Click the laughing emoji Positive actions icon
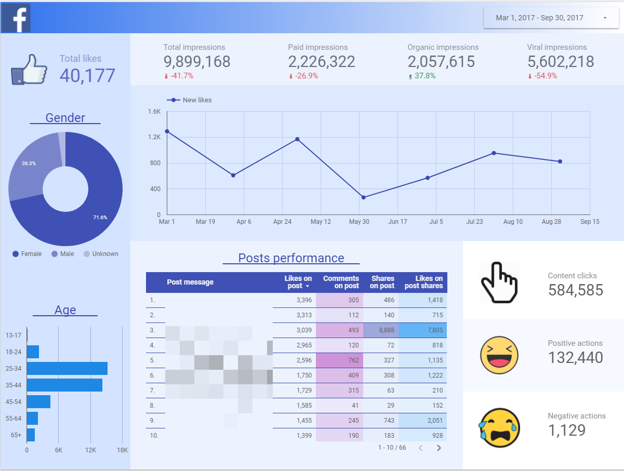Image resolution: width=624 pixels, height=471 pixels. 499,355
